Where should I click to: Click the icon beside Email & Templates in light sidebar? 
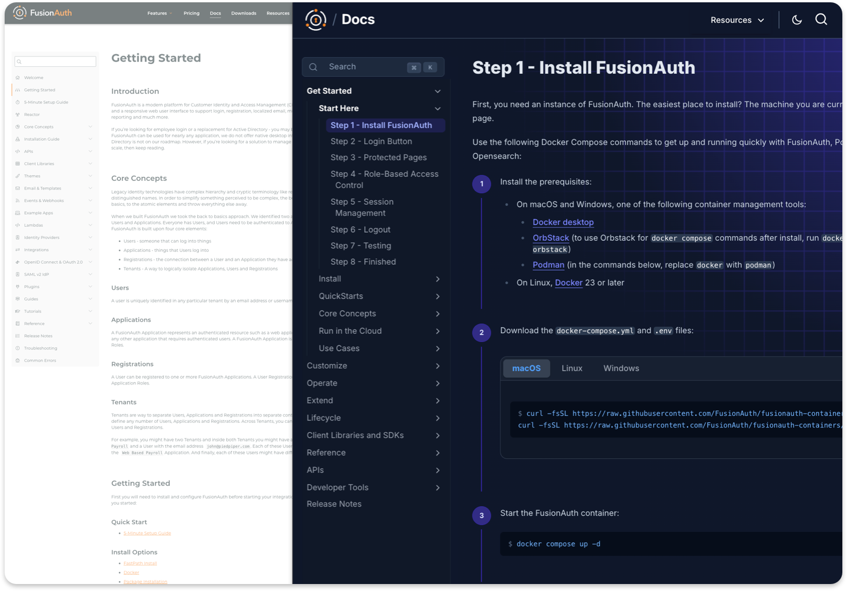point(18,188)
